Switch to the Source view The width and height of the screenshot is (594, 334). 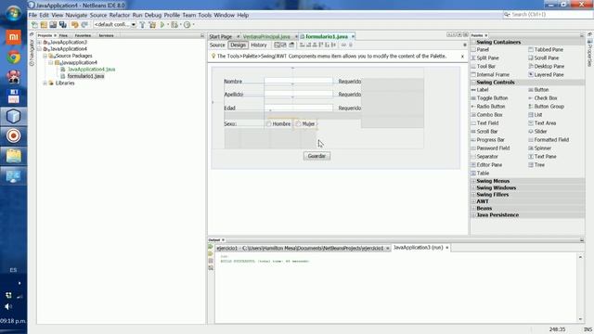(217, 45)
